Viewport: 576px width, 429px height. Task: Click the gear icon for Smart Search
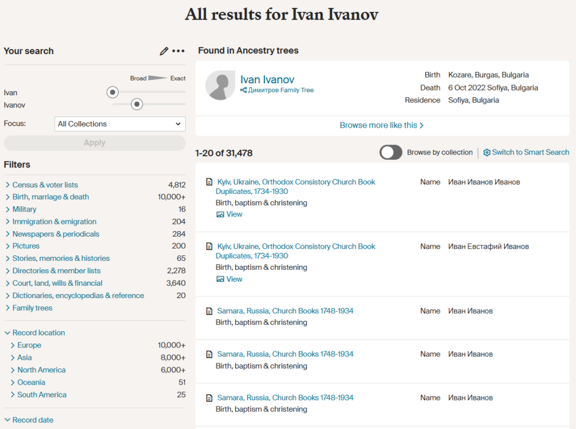(x=487, y=152)
